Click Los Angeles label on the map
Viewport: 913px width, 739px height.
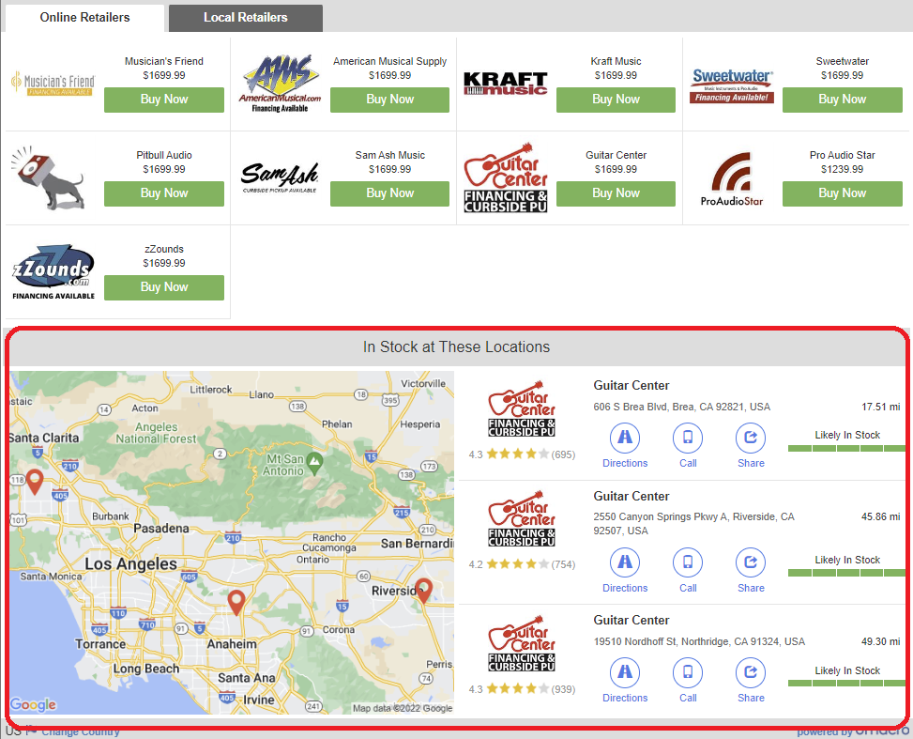pyautogui.click(x=131, y=564)
